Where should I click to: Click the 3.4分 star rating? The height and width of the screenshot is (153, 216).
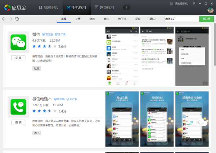point(49,111)
